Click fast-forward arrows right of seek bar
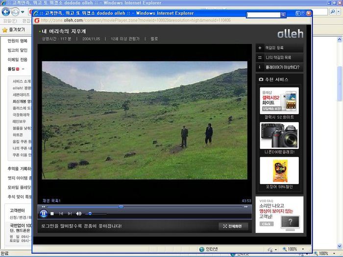Screen dimensions: 343x257 pos(246,207)
